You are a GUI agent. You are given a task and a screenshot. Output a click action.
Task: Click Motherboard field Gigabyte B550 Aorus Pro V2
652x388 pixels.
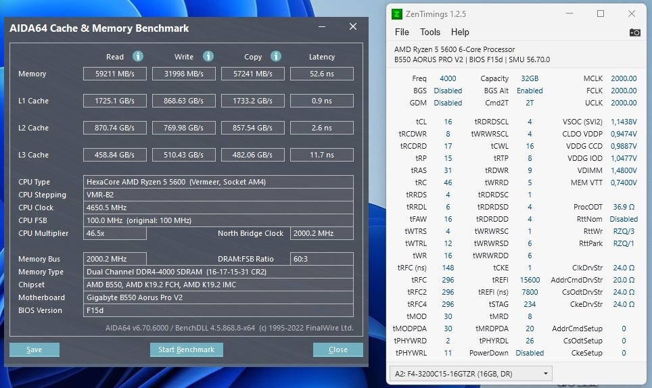[x=218, y=297]
